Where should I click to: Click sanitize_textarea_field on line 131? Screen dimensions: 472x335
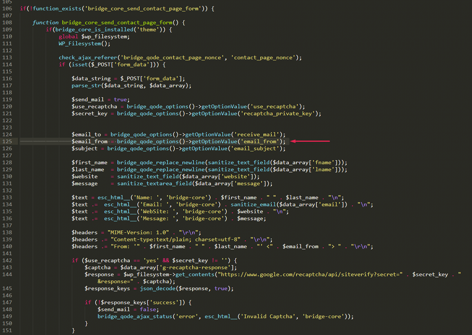coord(154,183)
